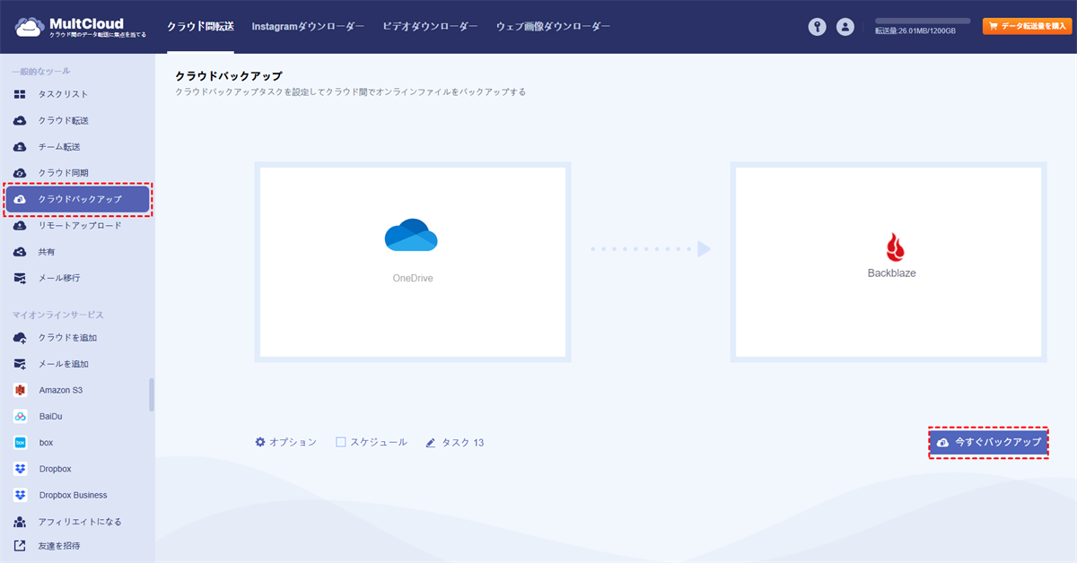Select Dropbox Business service label
Image resolution: width=1077 pixels, height=563 pixels.
(x=73, y=495)
